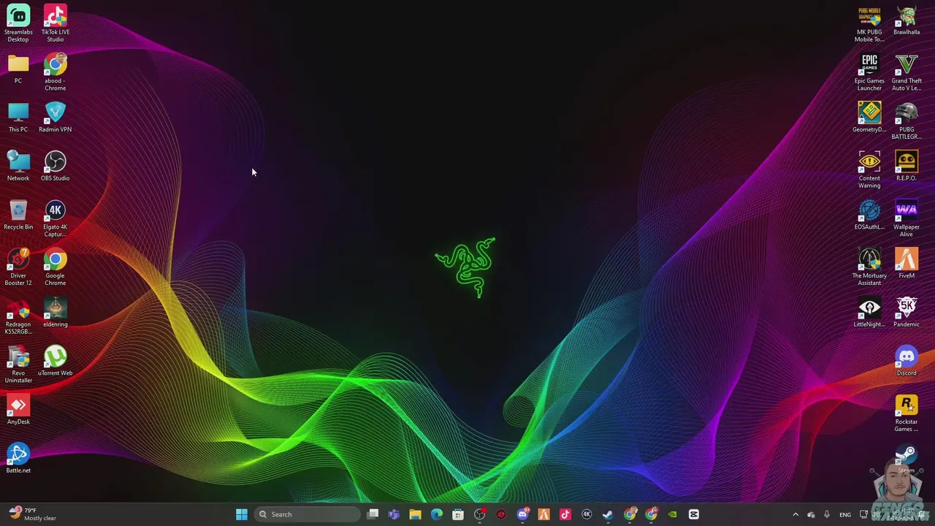Open Elgato 4K app in taskbar
Viewport: 935px width, 526px height.
[x=587, y=514]
